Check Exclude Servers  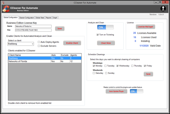tap(39, 46)
